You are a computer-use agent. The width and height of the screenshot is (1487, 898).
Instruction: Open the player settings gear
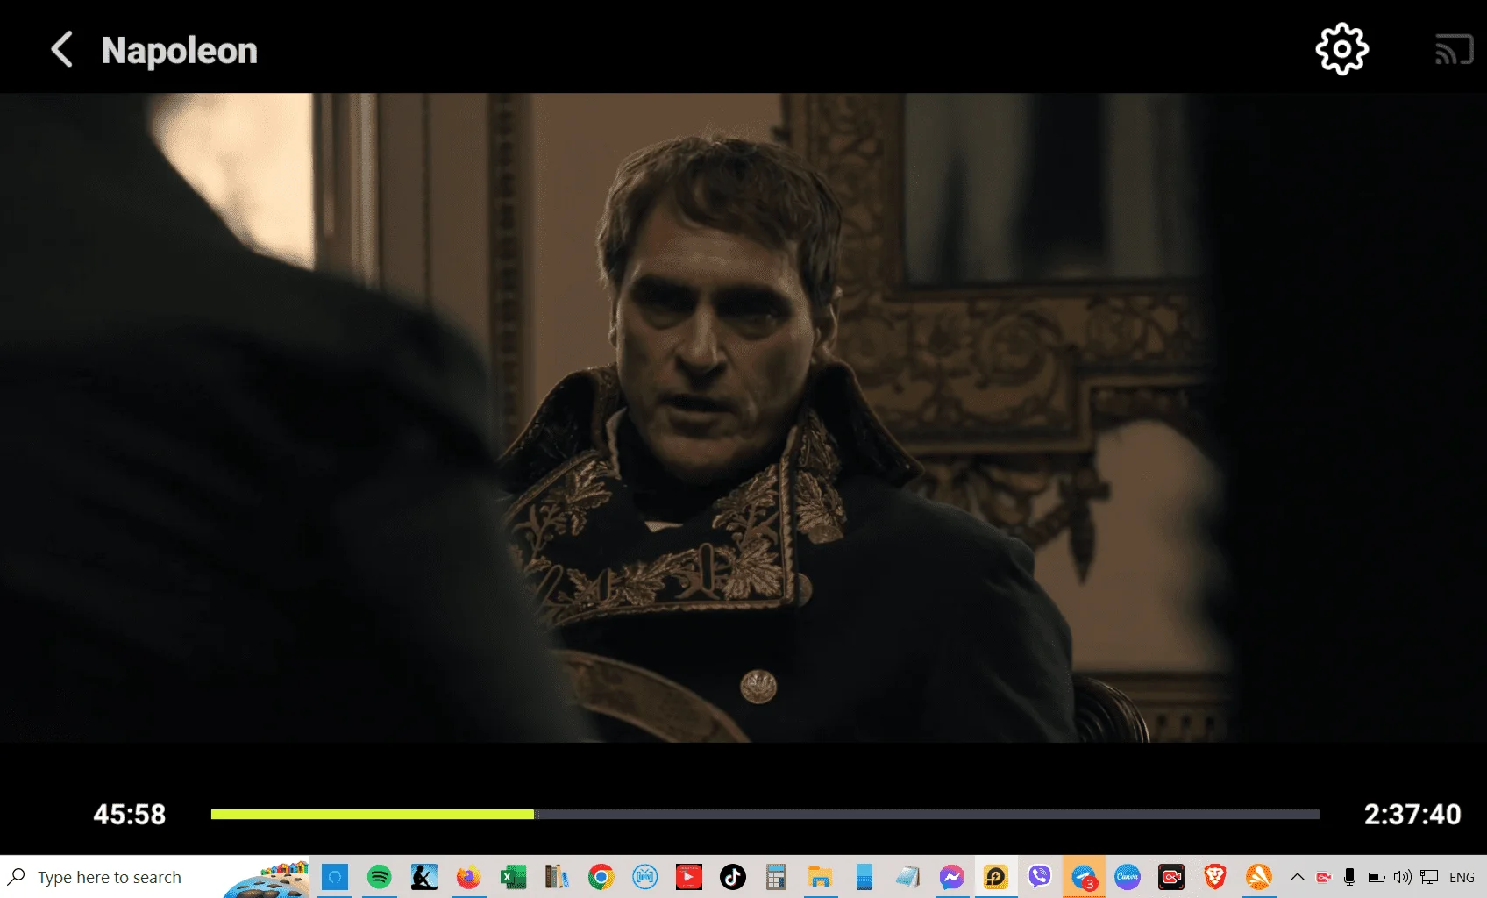coord(1341,49)
